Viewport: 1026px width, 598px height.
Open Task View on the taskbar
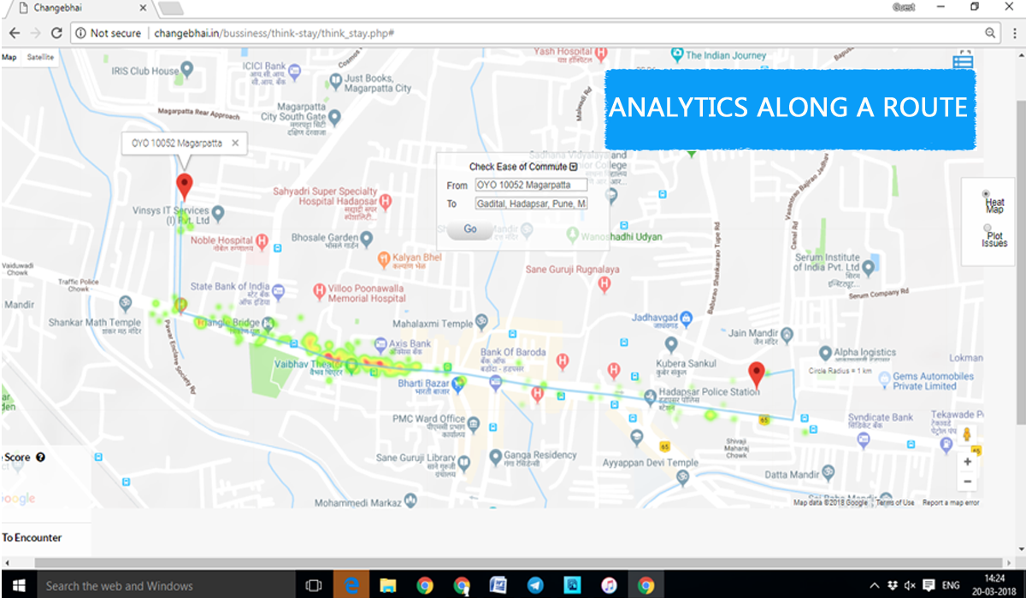click(314, 585)
